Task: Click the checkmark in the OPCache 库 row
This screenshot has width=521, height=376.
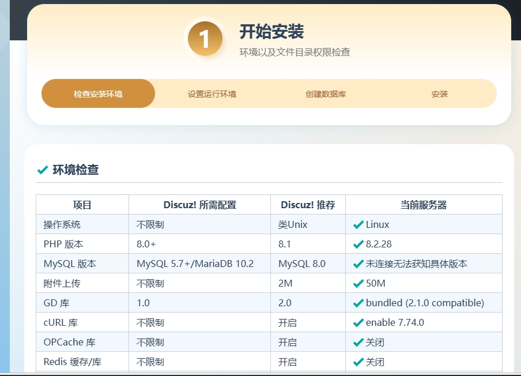Action: tap(358, 343)
